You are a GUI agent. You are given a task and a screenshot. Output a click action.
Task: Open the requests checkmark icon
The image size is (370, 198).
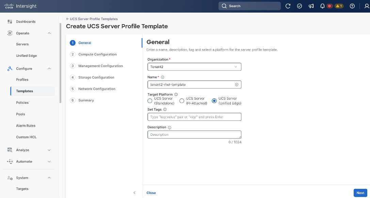point(300,6)
